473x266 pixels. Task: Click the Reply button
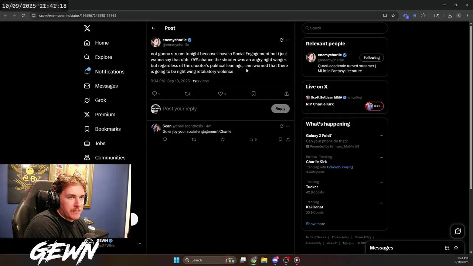point(280,109)
